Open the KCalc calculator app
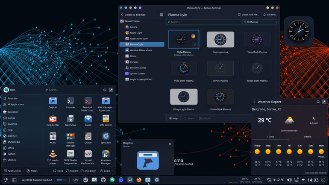This screenshot has height=185, width=329. [53, 138]
